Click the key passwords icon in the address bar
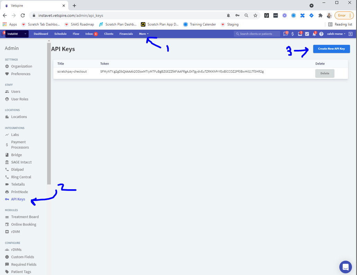Viewport: 357px width, 275px height. click(x=237, y=15)
